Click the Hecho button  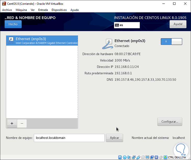click(x=13, y=24)
